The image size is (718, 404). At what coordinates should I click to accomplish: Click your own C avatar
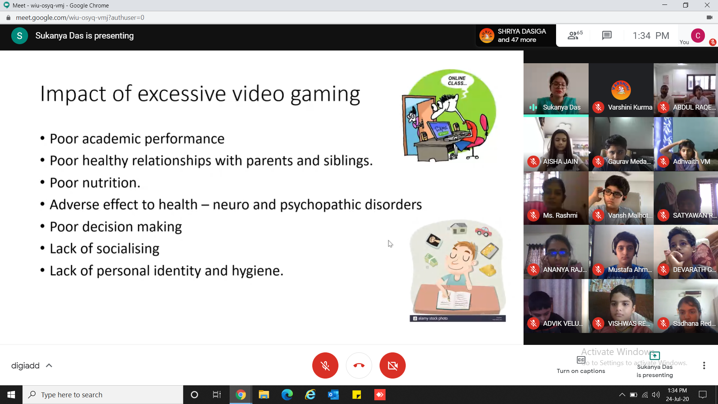coord(698,36)
